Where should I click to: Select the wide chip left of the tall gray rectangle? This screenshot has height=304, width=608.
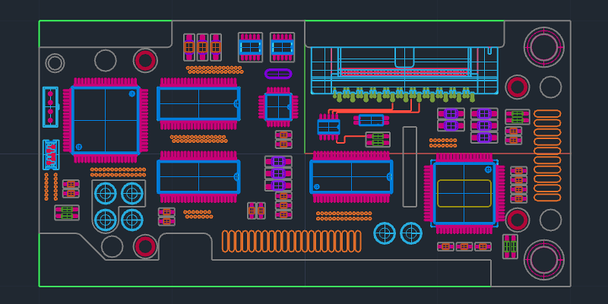click(351, 177)
